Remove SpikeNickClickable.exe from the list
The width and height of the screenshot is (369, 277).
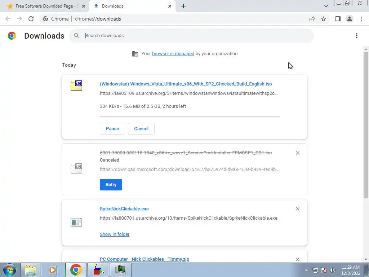[297, 209]
